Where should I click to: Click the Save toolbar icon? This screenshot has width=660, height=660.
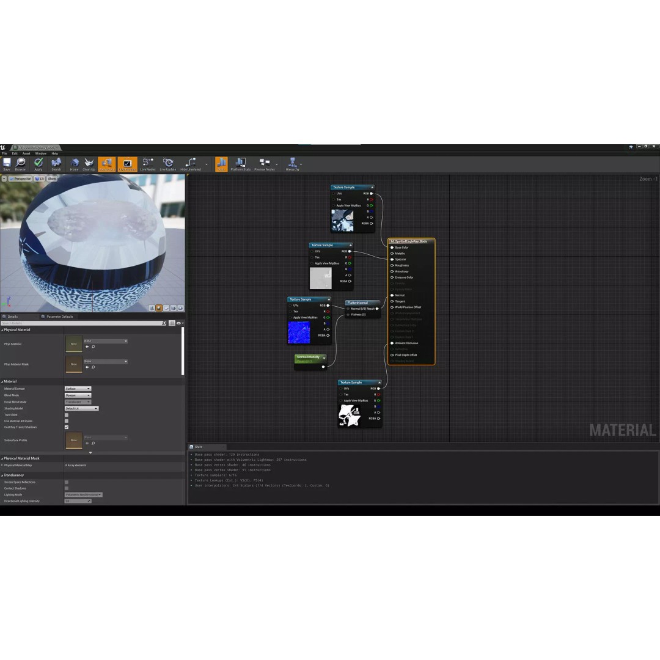pyautogui.click(x=7, y=164)
